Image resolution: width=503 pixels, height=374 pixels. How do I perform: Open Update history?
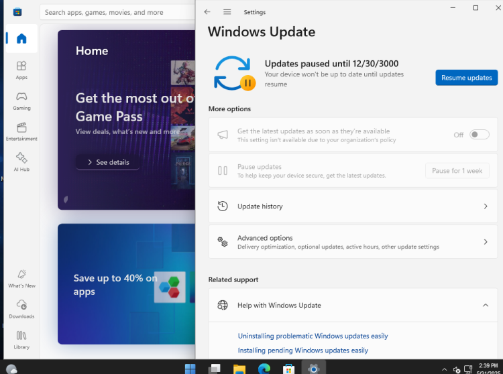[x=353, y=206]
